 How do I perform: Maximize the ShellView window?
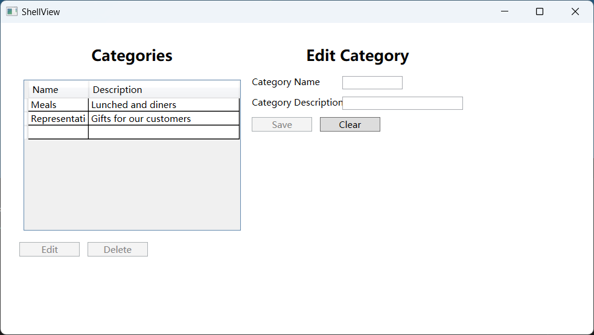[540, 11]
